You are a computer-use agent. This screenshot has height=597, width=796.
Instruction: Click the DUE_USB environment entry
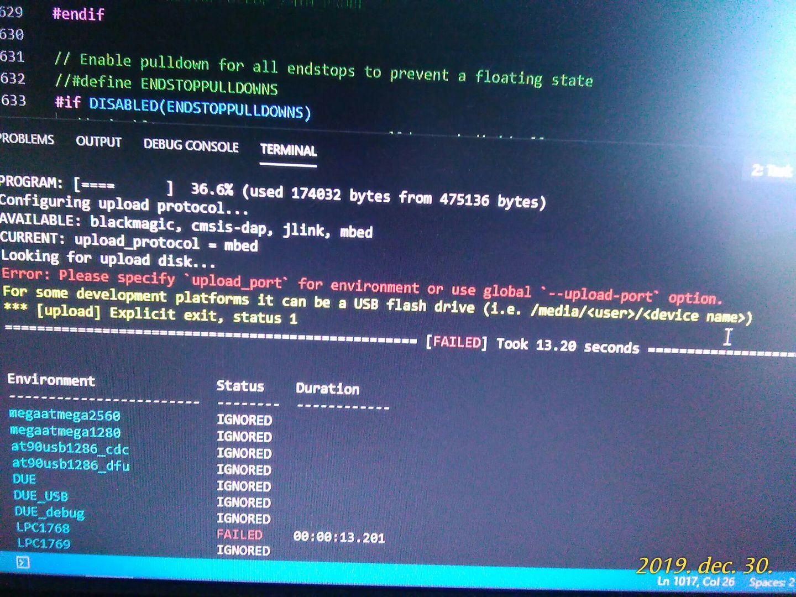(40, 496)
